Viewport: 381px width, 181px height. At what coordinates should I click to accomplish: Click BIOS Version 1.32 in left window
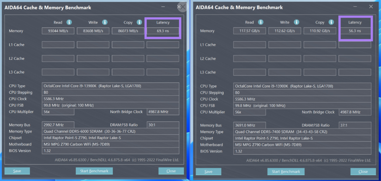pos(110,151)
